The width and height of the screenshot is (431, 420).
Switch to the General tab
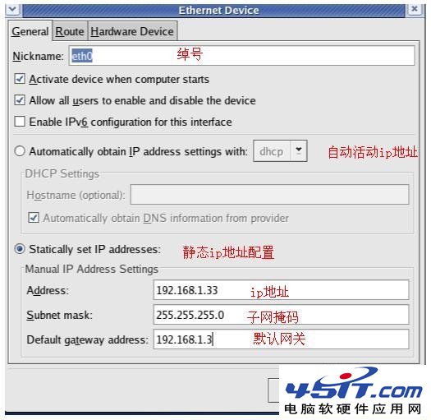pyautogui.click(x=30, y=31)
